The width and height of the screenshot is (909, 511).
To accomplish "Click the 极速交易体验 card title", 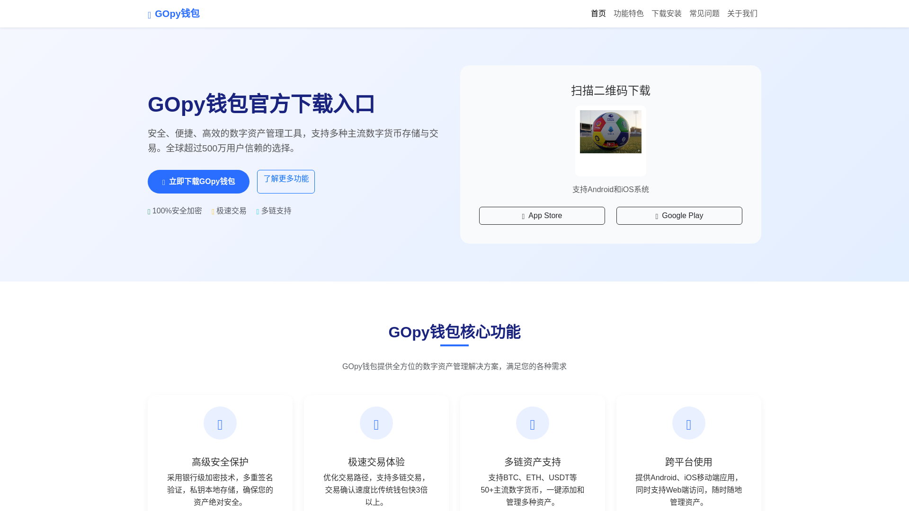I will click(376, 462).
